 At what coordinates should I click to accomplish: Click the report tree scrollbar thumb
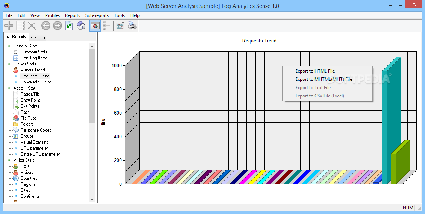[x=92, y=86]
